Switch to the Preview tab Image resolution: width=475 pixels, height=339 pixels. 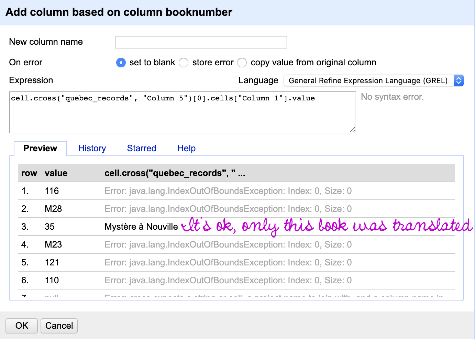(x=40, y=148)
